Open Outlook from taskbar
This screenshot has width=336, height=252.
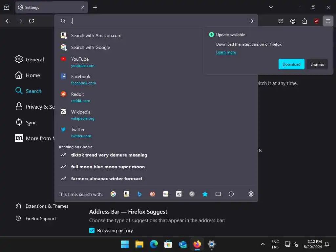click(182, 244)
